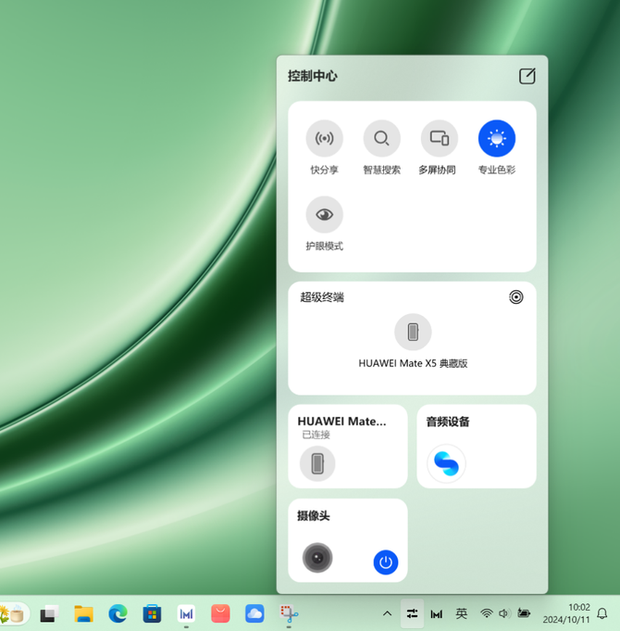
Task: Collapse Control Center via taskbar sliders icon
Action: click(x=413, y=613)
